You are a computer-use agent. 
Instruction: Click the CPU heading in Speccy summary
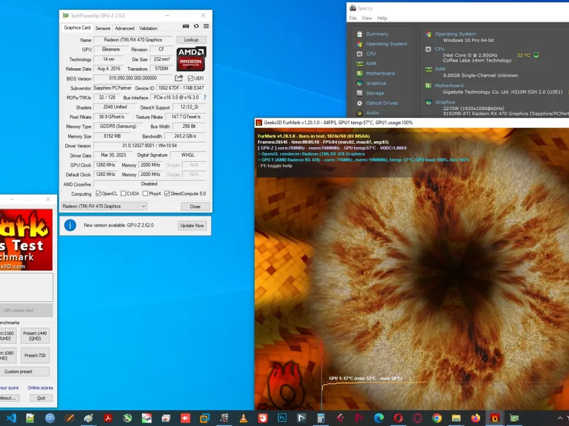pyautogui.click(x=439, y=49)
